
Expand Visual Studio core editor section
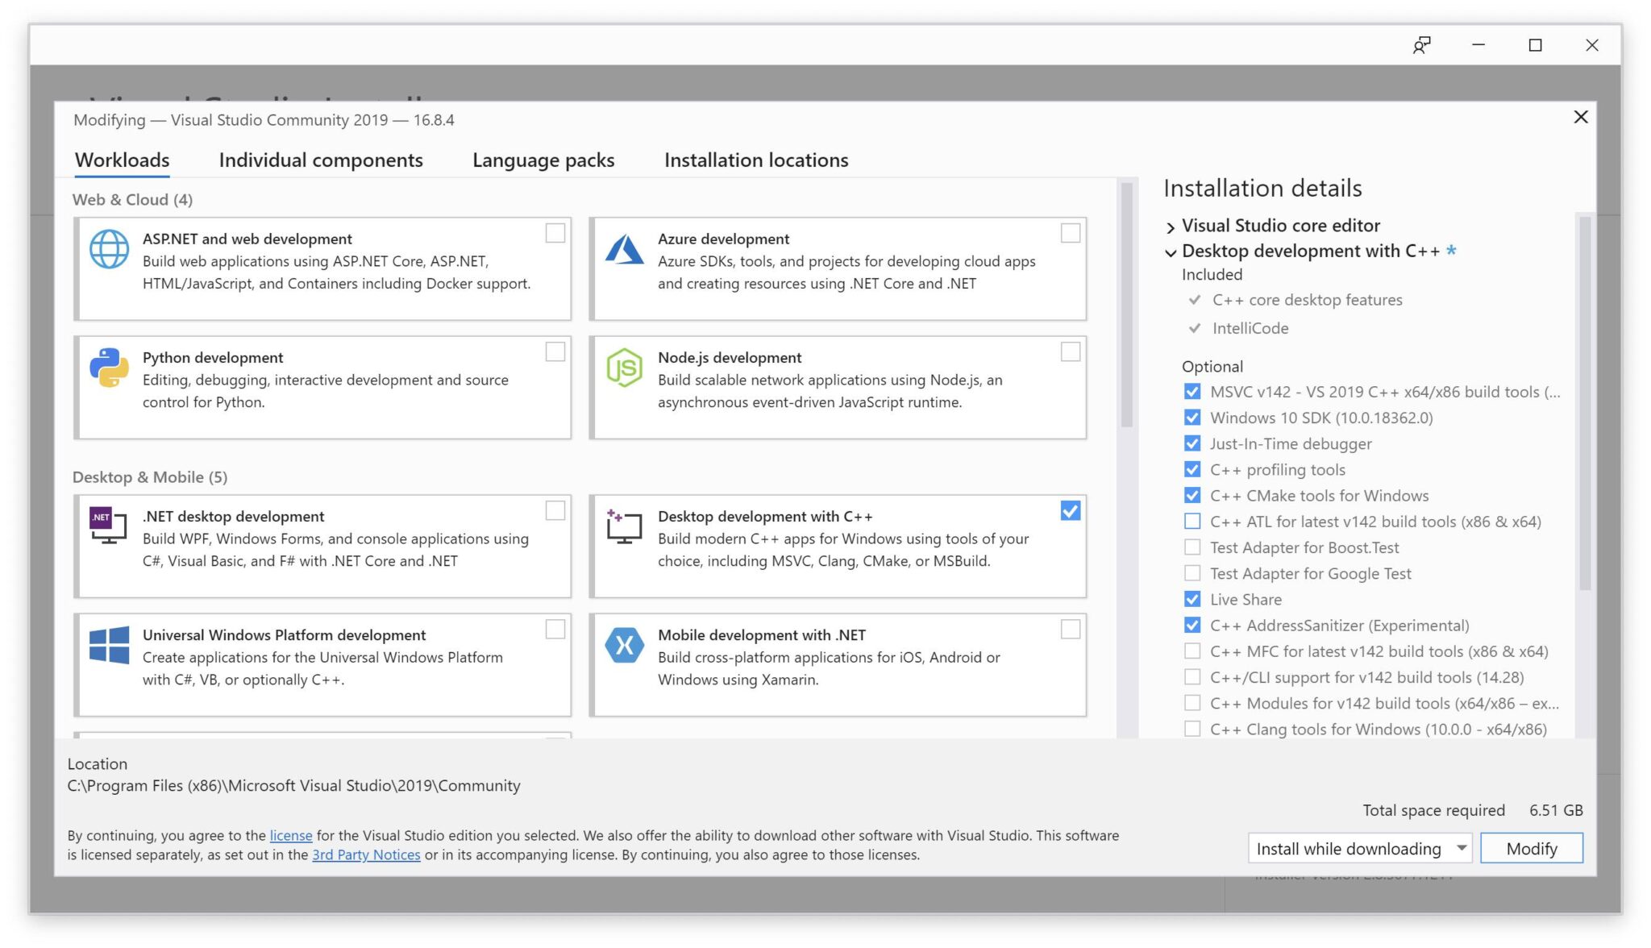[x=1171, y=227]
